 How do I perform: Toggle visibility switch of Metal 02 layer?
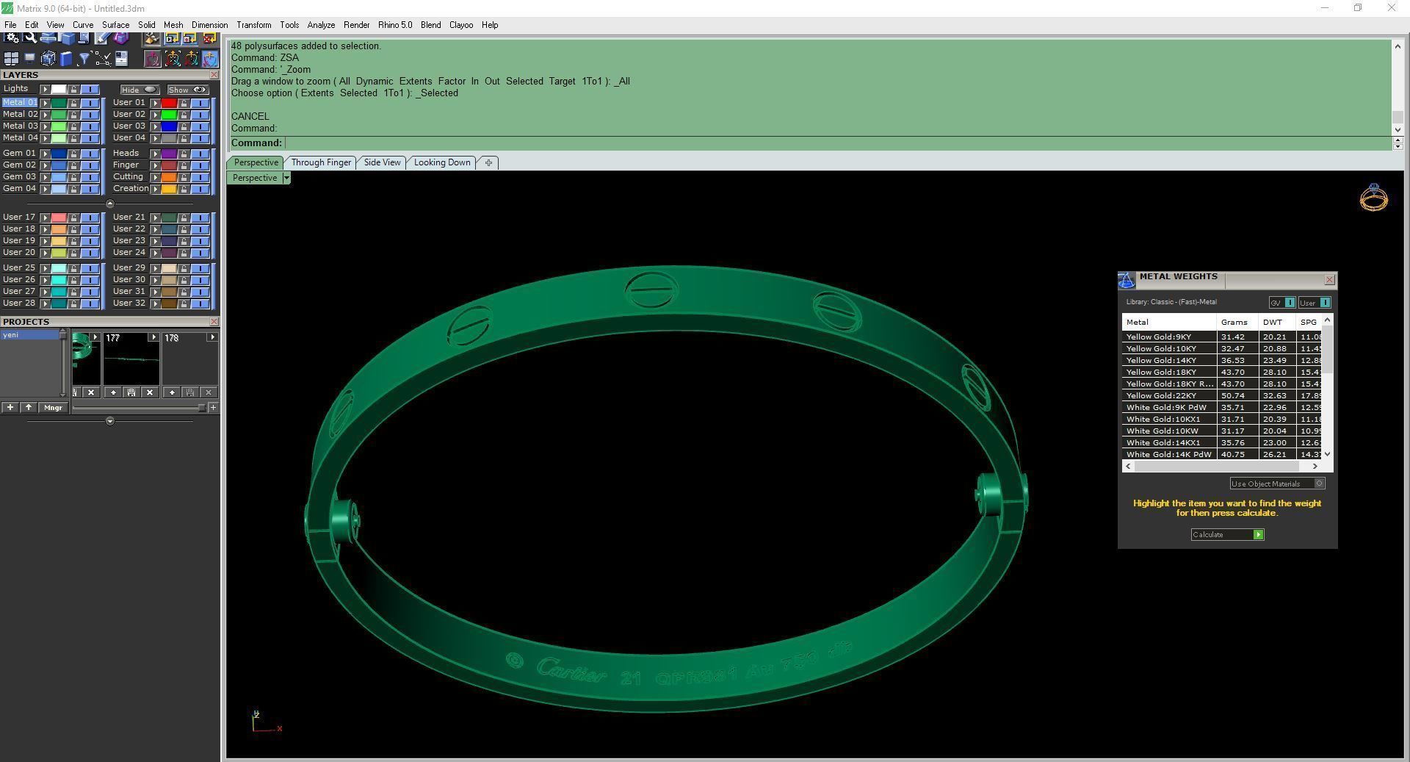click(x=90, y=115)
